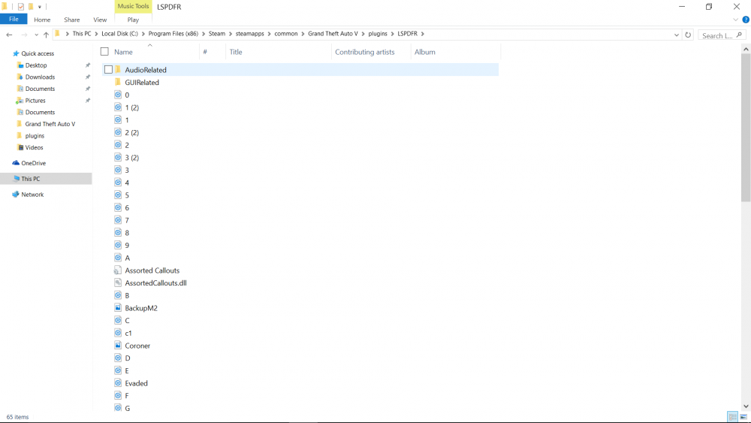This screenshot has width=751, height=423.
Task: Expand the chevron after LSPDFR in the path
Action: (x=422, y=34)
